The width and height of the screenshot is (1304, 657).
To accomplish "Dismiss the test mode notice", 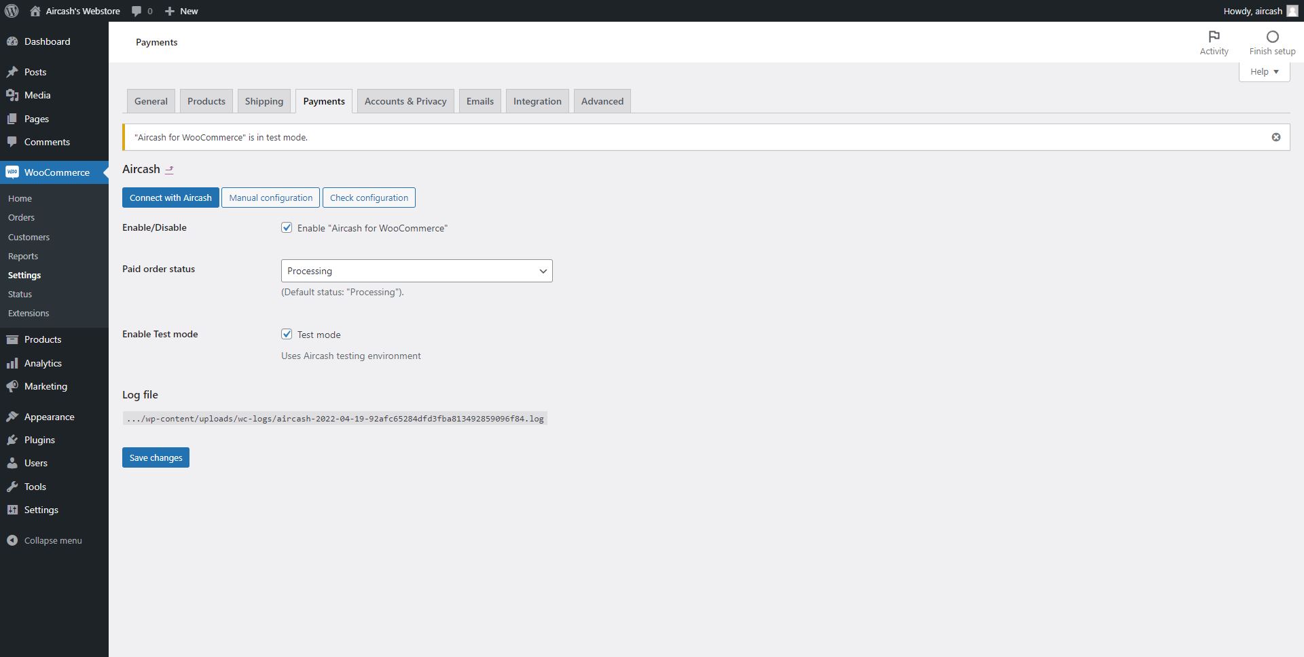I will click(x=1275, y=137).
